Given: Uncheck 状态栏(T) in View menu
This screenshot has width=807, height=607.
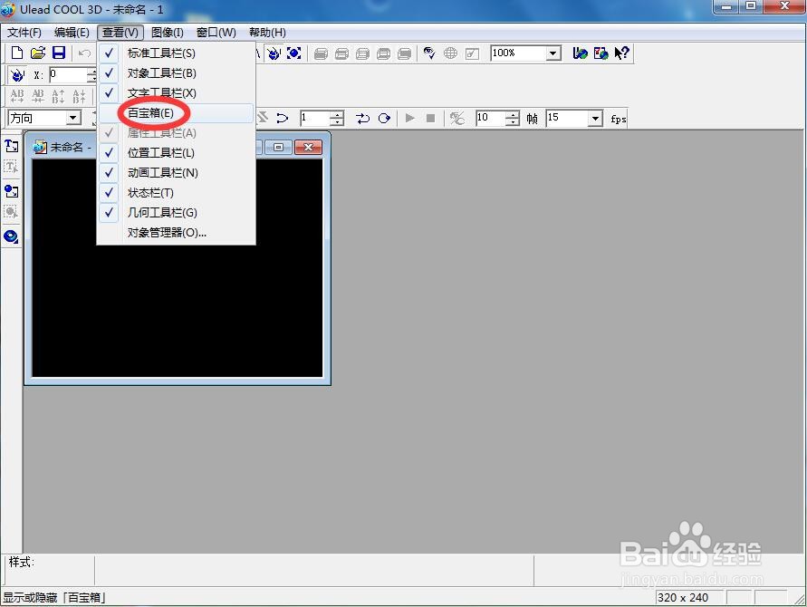Looking at the screenshot, I should point(176,193).
